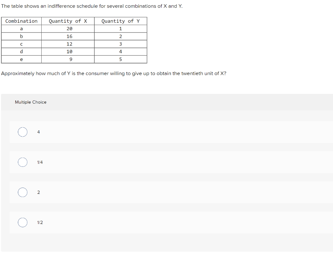
Task: Select the Quantity of Y value 5
Action: point(120,59)
